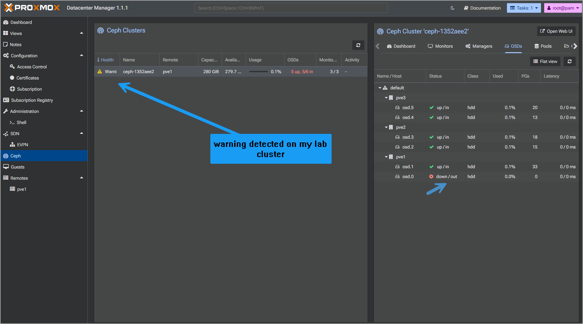583x324 pixels.
Task: Toggle dark mode moon icon
Action: [453, 8]
